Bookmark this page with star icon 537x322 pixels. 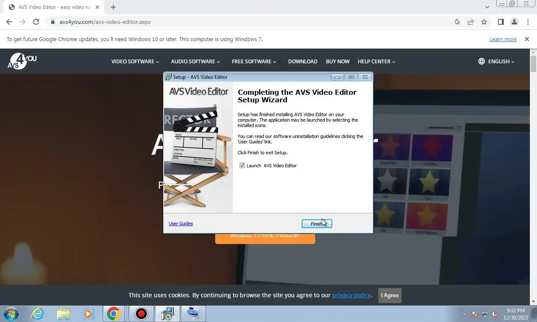tap(484, 22)
